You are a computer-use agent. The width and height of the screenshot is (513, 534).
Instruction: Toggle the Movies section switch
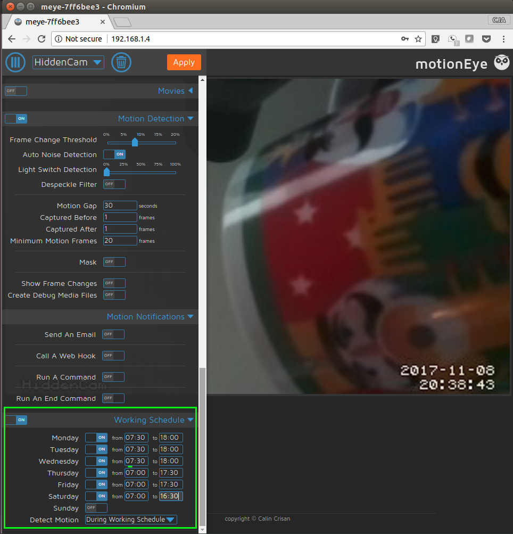tap(16, 91)
